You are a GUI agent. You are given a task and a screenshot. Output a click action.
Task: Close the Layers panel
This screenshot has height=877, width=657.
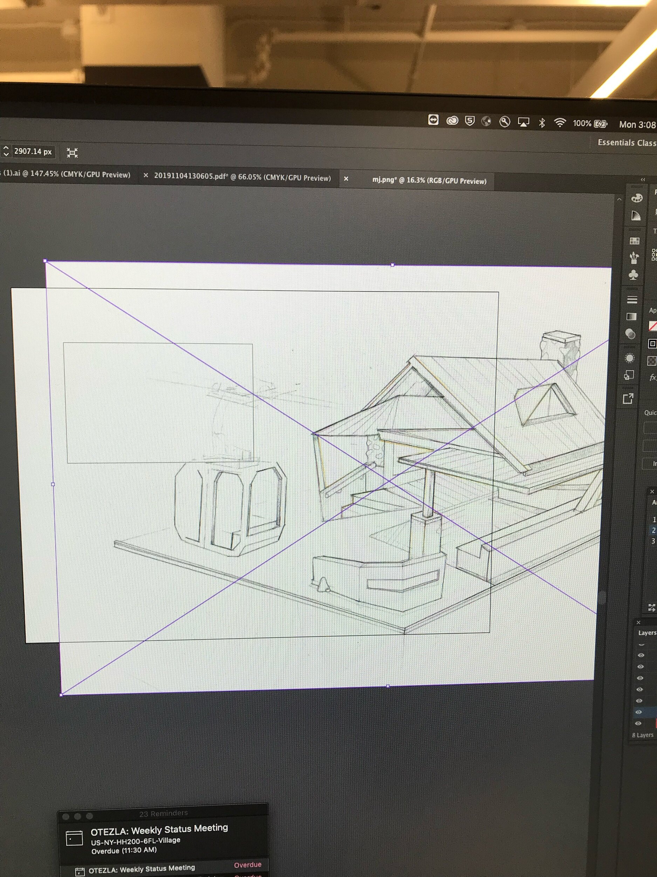tap(638, 622)
